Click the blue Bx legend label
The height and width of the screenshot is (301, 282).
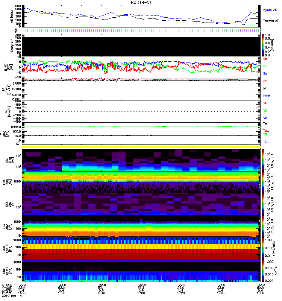265,73
